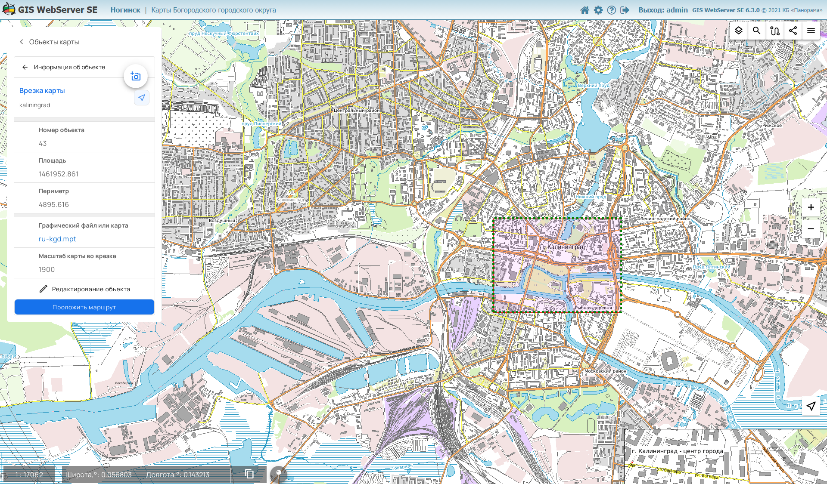Locate object with navigation arrow icon
This screenshot has height=484, width=827.
coord(142,98)
